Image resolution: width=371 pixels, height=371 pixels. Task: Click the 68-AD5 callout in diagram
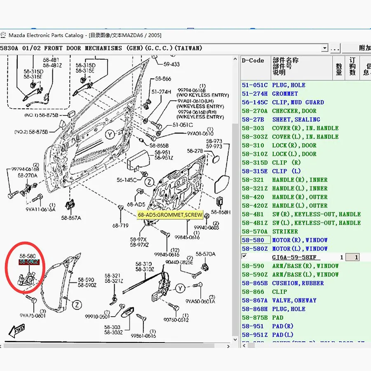(x=136, y=204)
